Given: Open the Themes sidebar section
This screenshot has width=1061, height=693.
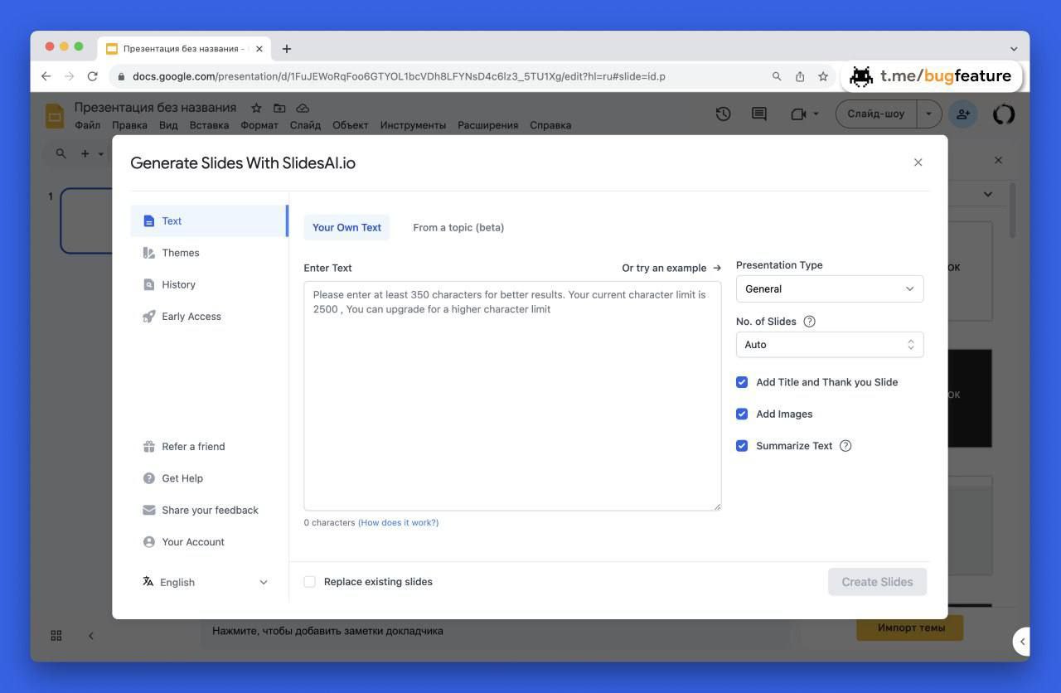Looking at the screenshot, I should [x=181, y=253].
